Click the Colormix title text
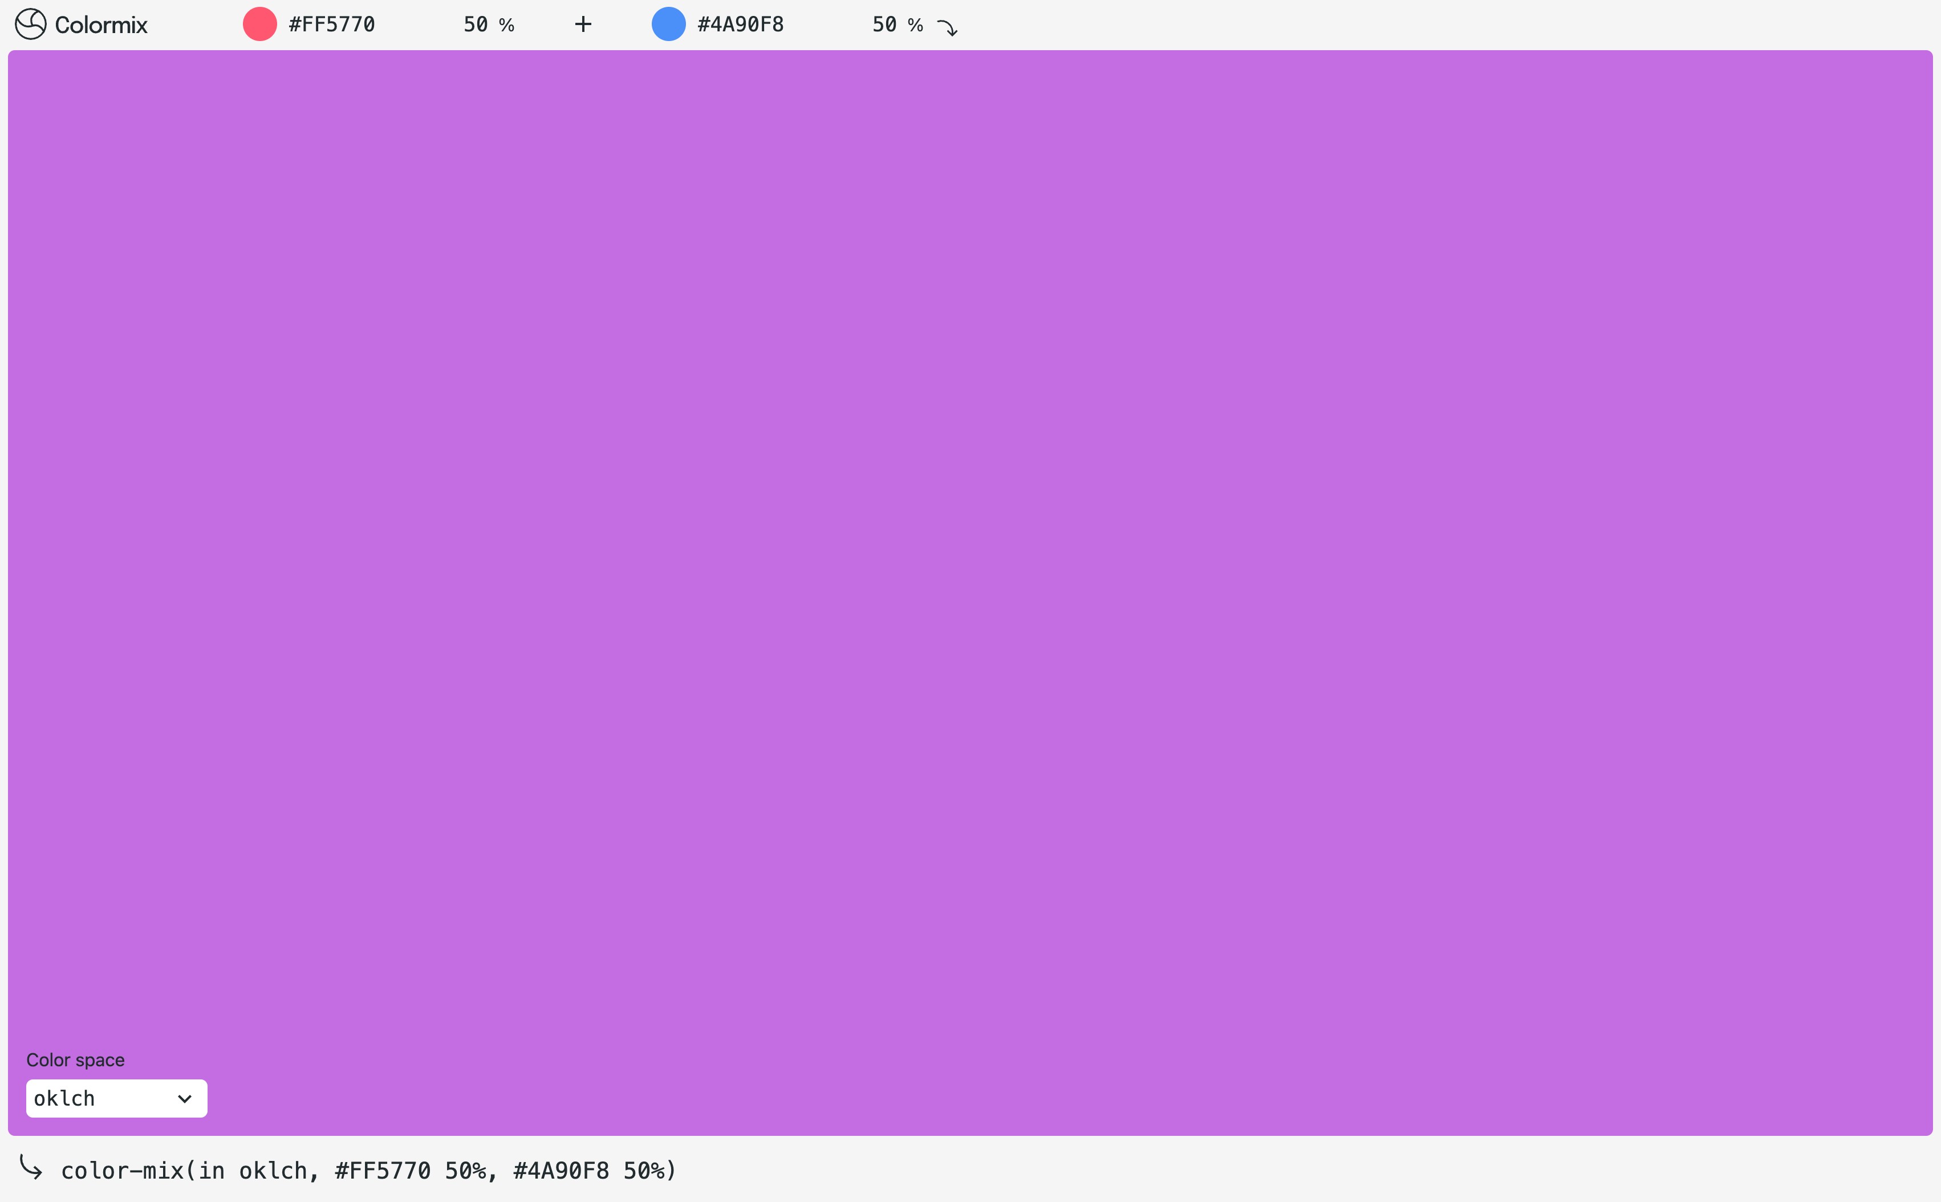1941x1202 pixels. click(101, 25)
